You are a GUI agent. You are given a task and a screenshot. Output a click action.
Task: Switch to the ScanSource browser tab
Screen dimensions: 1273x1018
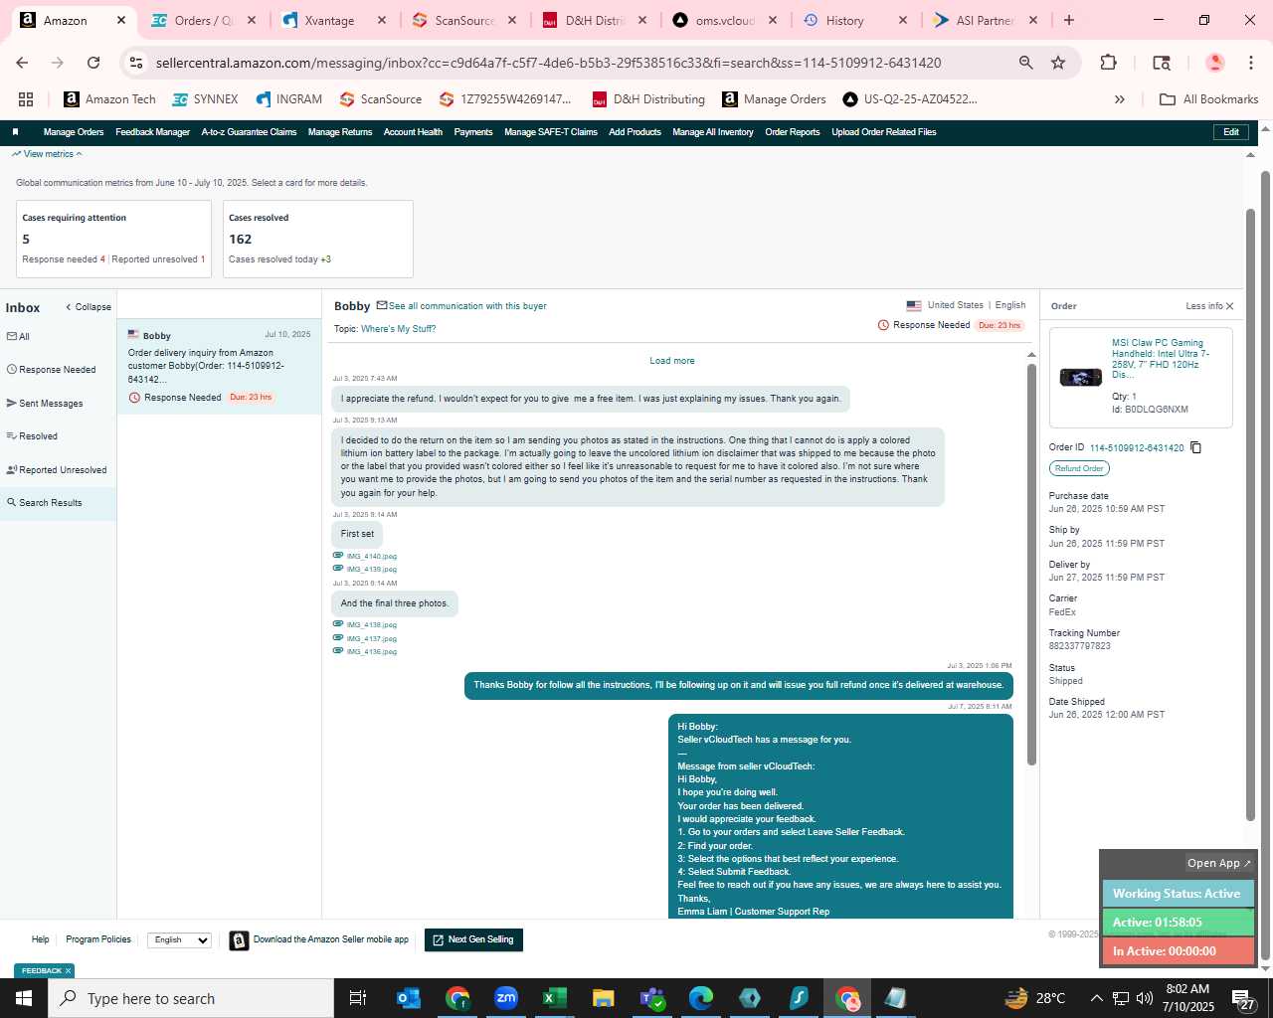(464, 20)
